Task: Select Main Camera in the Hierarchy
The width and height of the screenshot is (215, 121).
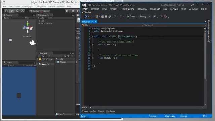Action: pyautogui.click(x=45, y=24)
